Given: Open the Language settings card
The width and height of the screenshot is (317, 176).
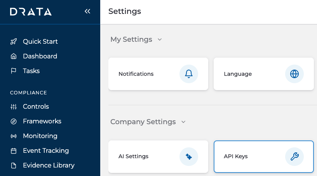Looking at the screenshot, I should pyautogui.click(x=264, y=74).
